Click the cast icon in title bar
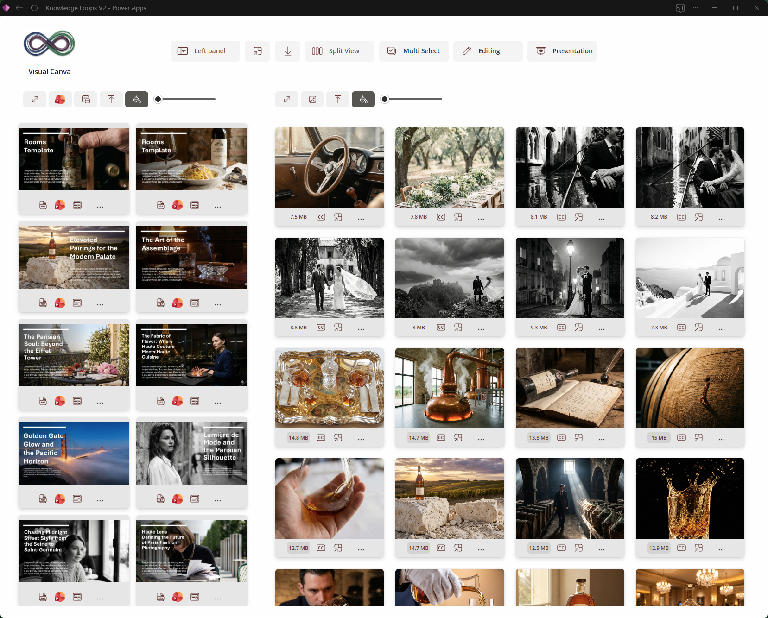Screen dimensions: 768x618 coord(680,8)
